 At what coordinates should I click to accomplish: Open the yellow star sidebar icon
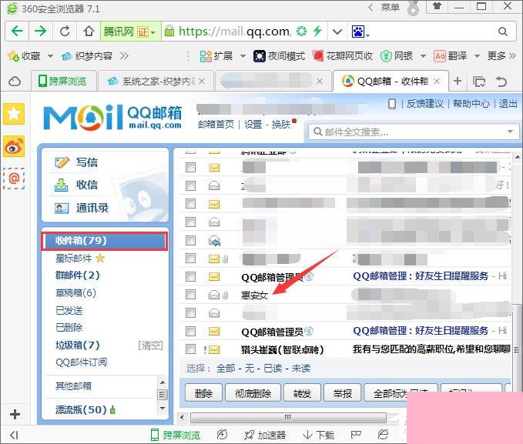coord(14,114)
